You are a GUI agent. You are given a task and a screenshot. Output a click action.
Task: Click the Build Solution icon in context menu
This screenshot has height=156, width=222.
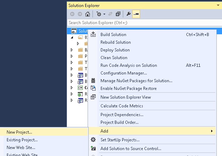pyautogui.click(x=93, y=35)
